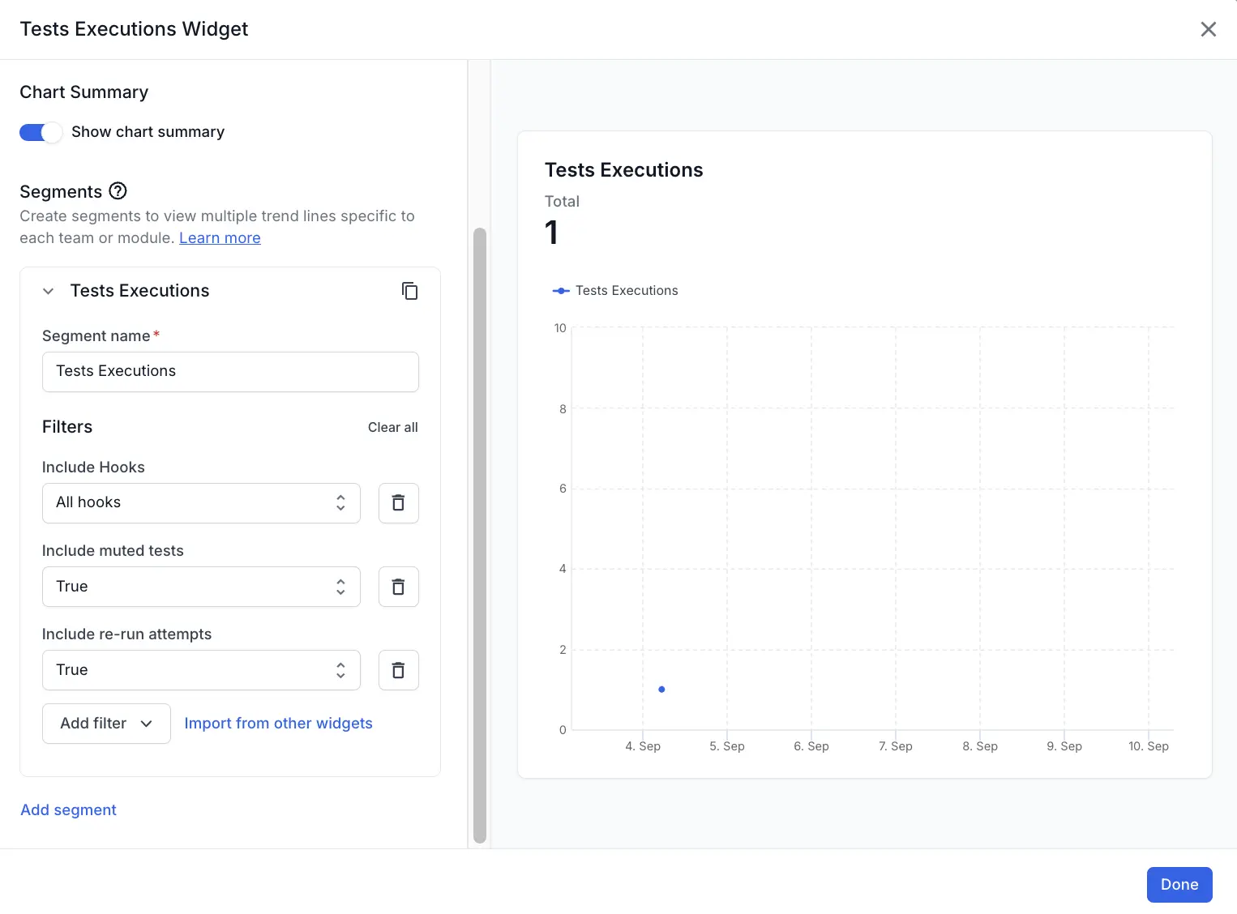Viewport: 1237px width, 914px height.
Task: Open the Learn more link
Action: [x=220, y=238]
